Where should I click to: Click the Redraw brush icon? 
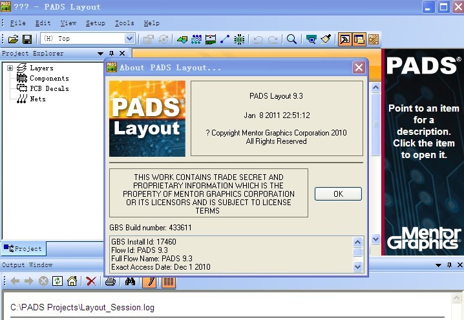326,39
